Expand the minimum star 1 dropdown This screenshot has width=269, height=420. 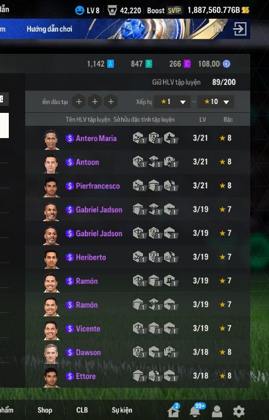[172, 102]
